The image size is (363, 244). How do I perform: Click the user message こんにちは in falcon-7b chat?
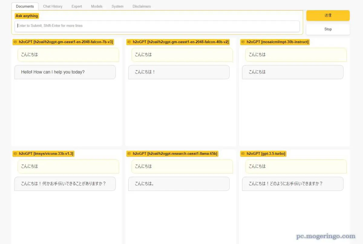[68, 55]
